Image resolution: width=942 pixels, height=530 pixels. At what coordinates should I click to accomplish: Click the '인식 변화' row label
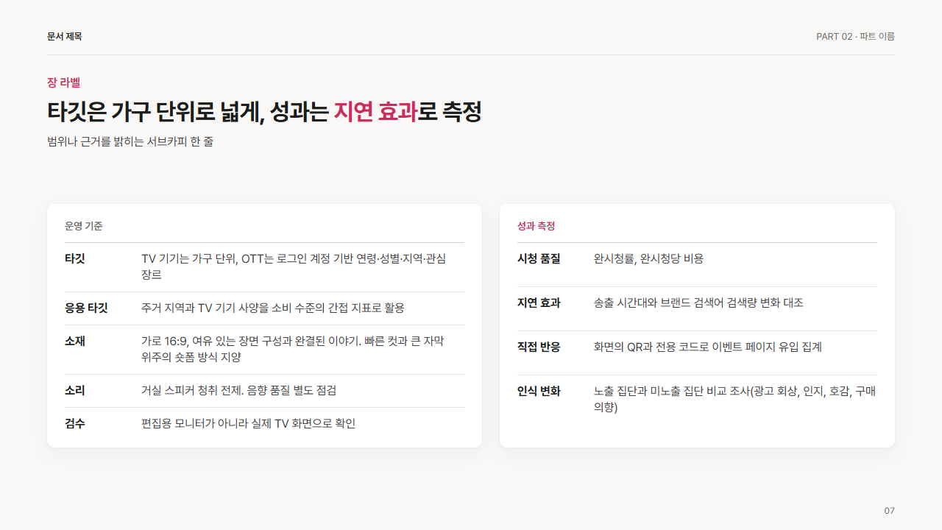(539, 391)
